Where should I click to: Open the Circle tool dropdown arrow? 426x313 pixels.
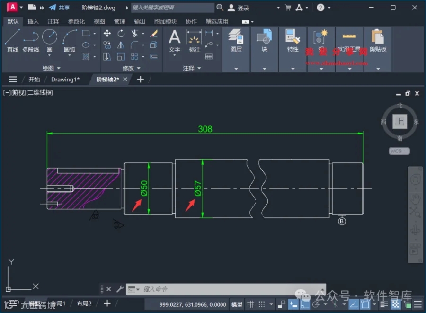coord(49,55)
